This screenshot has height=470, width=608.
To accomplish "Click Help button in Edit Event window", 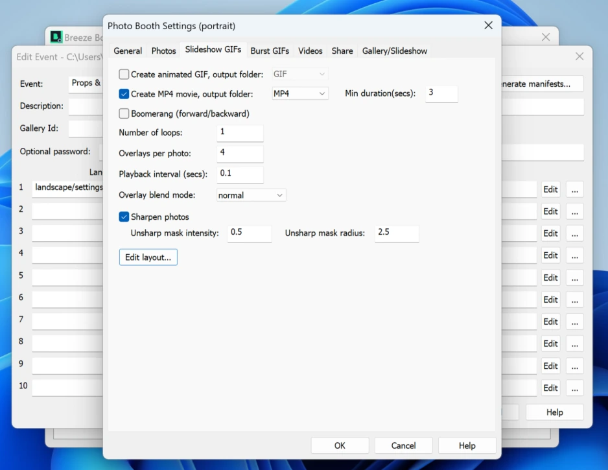I will [554, 412].
